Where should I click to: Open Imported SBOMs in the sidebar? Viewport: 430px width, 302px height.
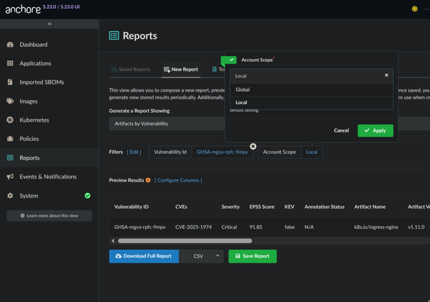(x=41, y=82)
